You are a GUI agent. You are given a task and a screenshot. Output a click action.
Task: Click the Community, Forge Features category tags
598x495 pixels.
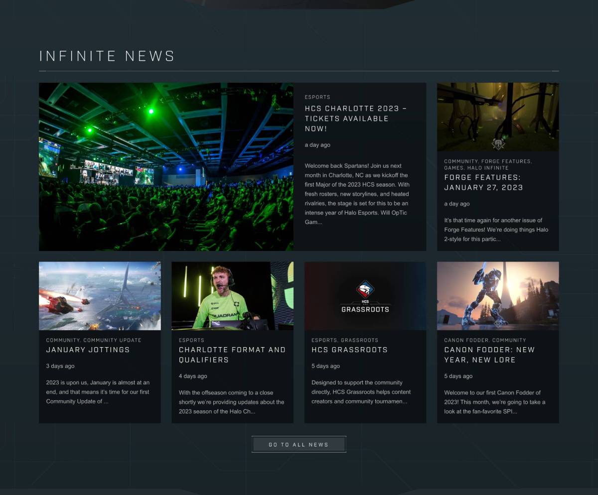[488, 164]
